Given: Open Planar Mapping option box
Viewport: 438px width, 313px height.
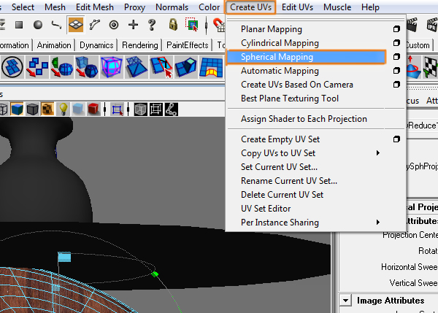Looking at the screenshot, I should click(396, 29).
